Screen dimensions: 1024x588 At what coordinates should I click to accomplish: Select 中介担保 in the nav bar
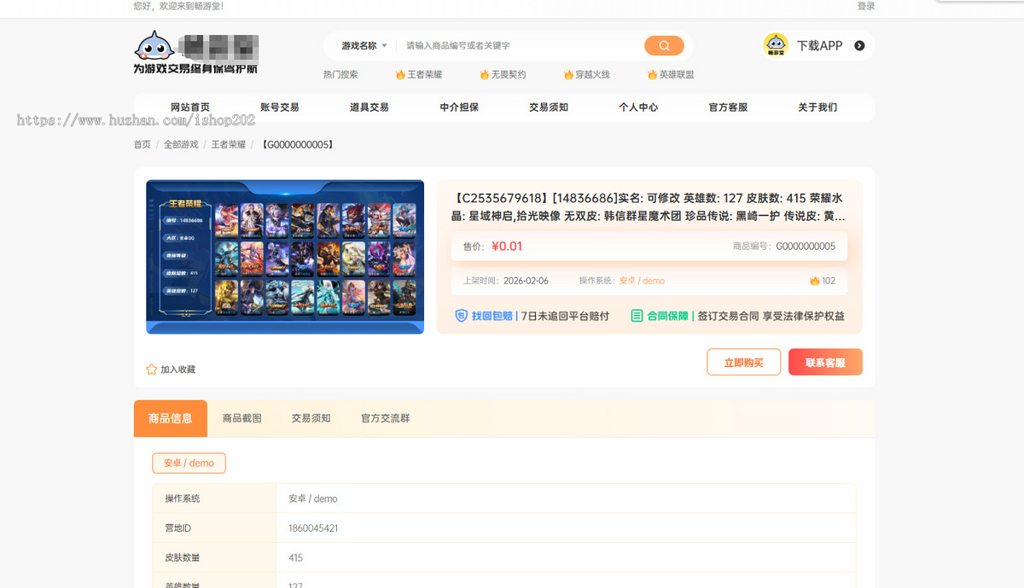coord(459,108)
